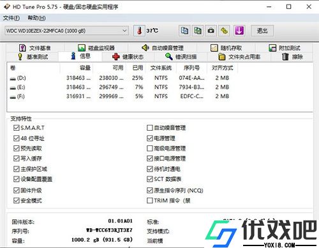Open the 帮助(H) menu

(x=36, y=18)
